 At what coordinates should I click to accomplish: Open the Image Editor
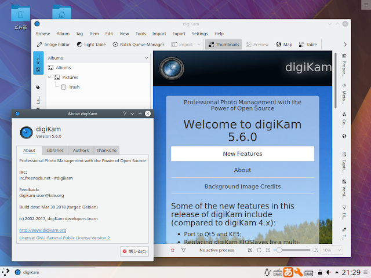53,45
